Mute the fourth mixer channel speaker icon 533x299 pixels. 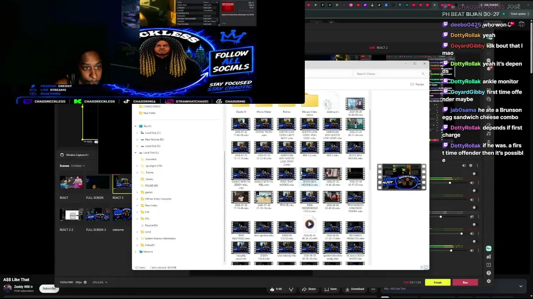click(472, 233)
